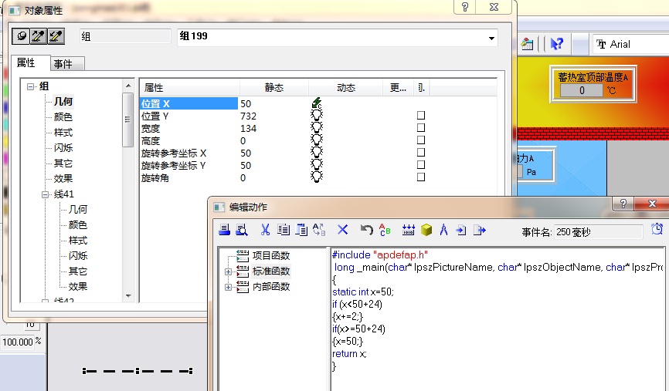Viewport: 669px width, 391px height.
Task: Collapse the 线41 tree node
Action: pyautogui.click(x=46, y=194)
